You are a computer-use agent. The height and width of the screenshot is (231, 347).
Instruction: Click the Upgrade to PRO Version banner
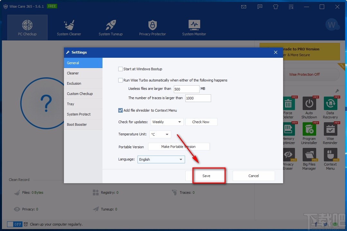click(300, 52)
